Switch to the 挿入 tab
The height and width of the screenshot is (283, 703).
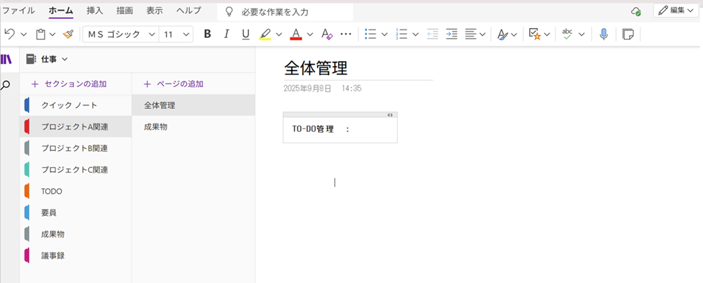coord(95,11)
